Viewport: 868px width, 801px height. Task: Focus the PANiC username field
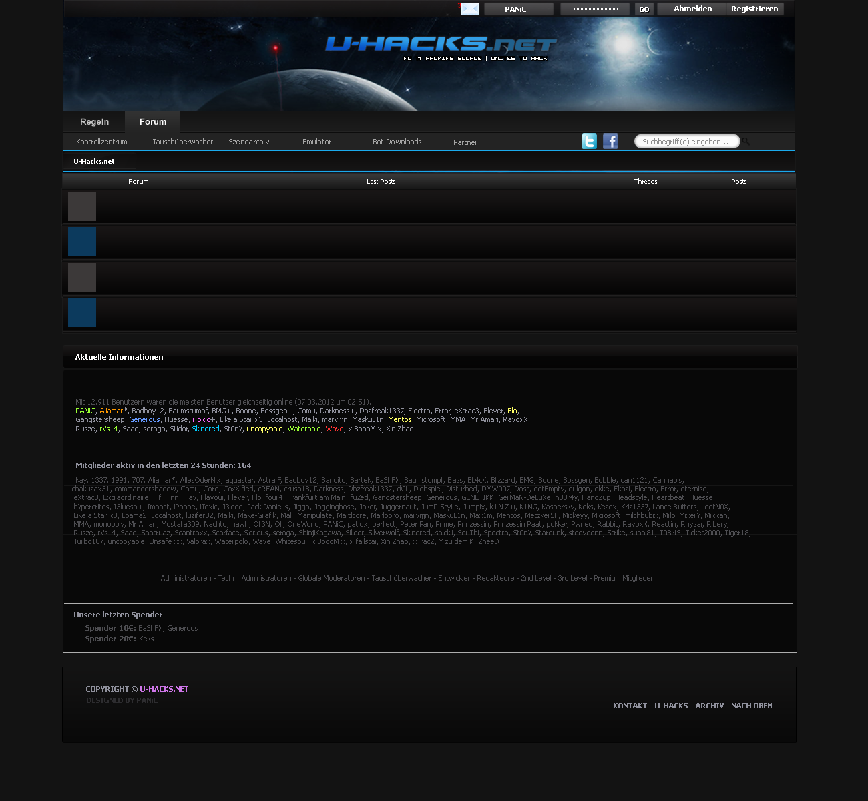[x=519, y=9]
